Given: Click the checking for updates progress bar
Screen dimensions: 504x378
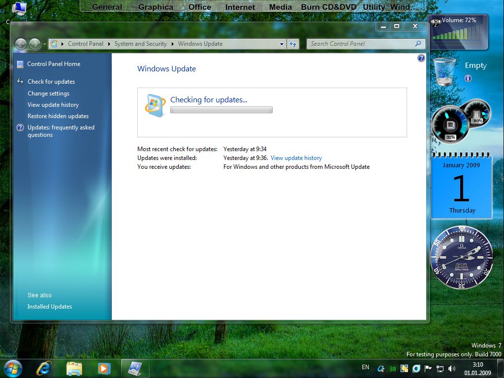Looking at the screenshot, I should click(221, 110).
